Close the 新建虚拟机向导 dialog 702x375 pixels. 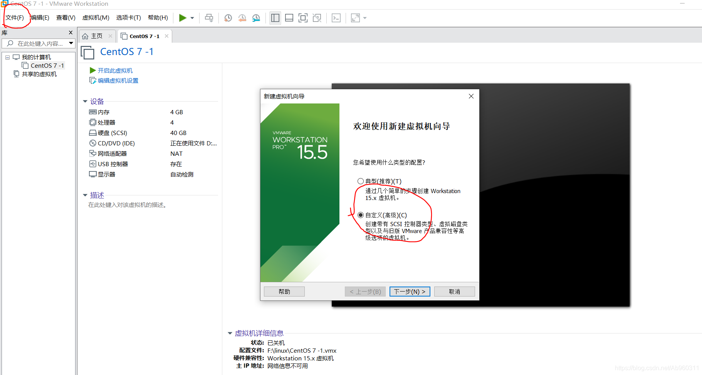pos(471,96)
